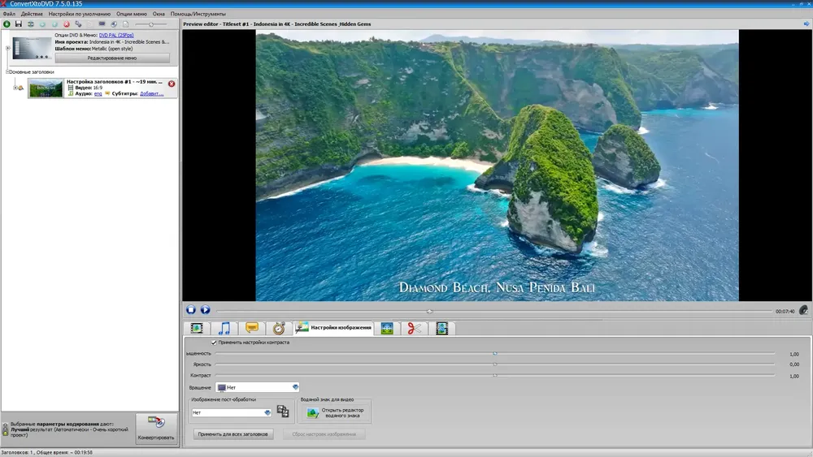813x457 pixels.
Task: Open the subtitles tab with speech bubble
Action: pos(252,328)
